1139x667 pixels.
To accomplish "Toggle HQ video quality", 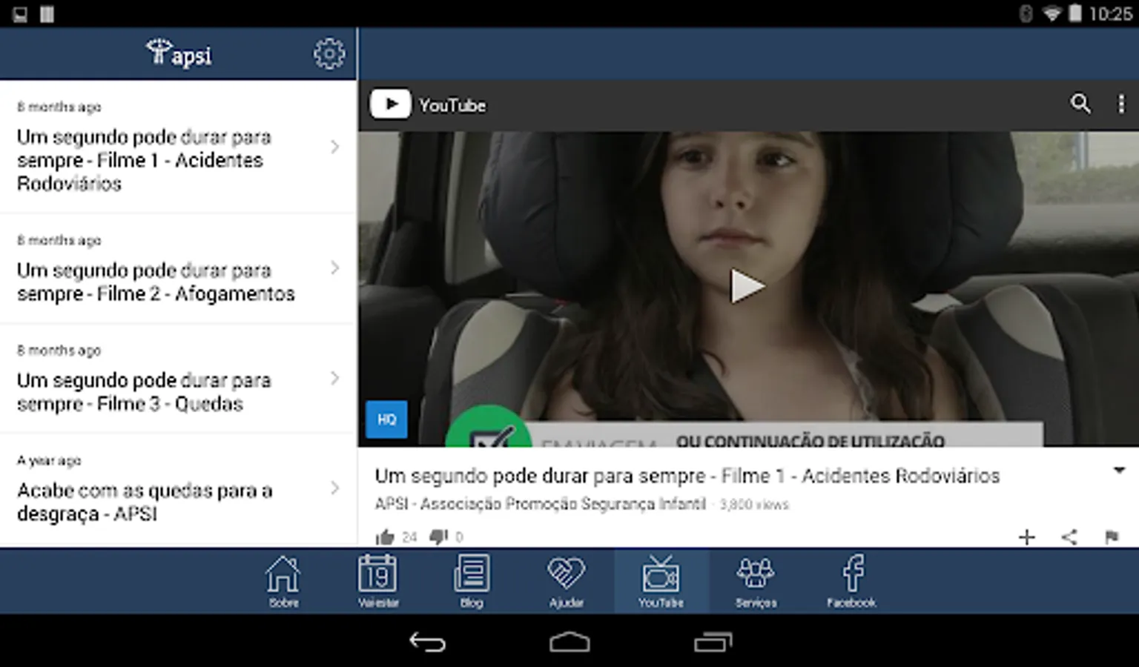I will (x=386, y=419).
